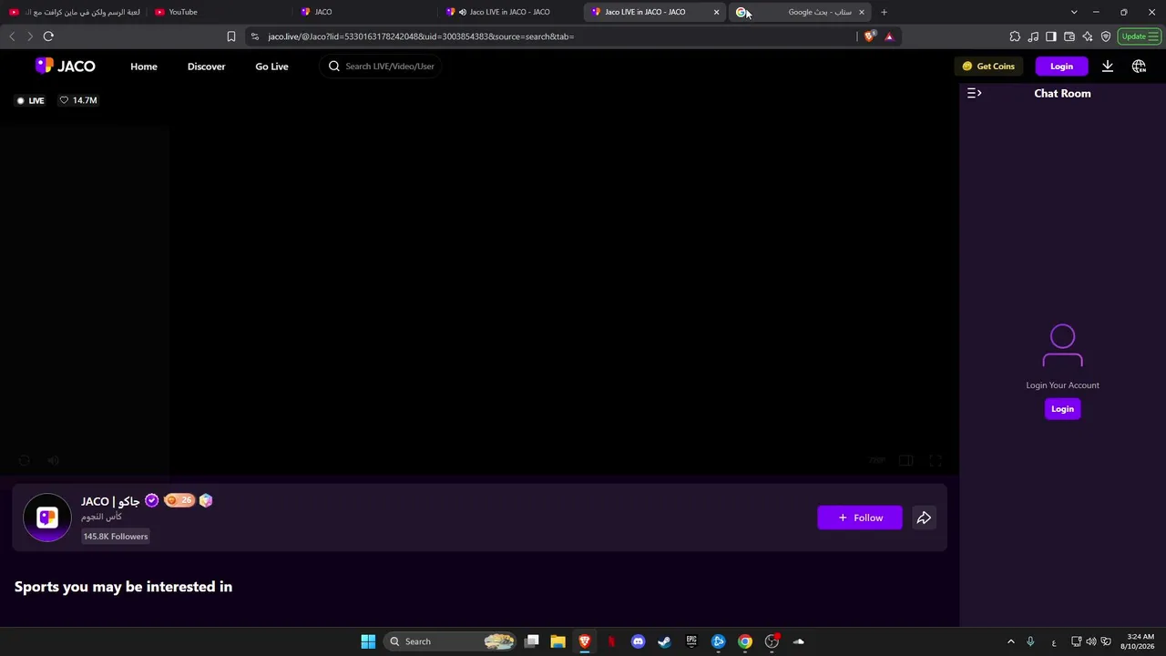Switch to the YouTube browser tab
This screenshot has height=656, width=1166.
[x=219, y=12]
